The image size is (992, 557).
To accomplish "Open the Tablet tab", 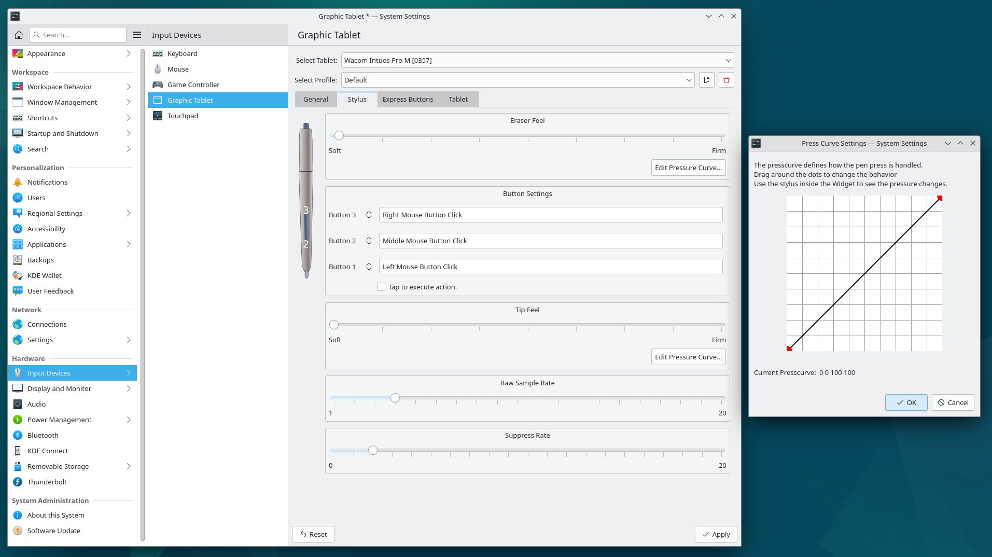I will pos(458,99).
